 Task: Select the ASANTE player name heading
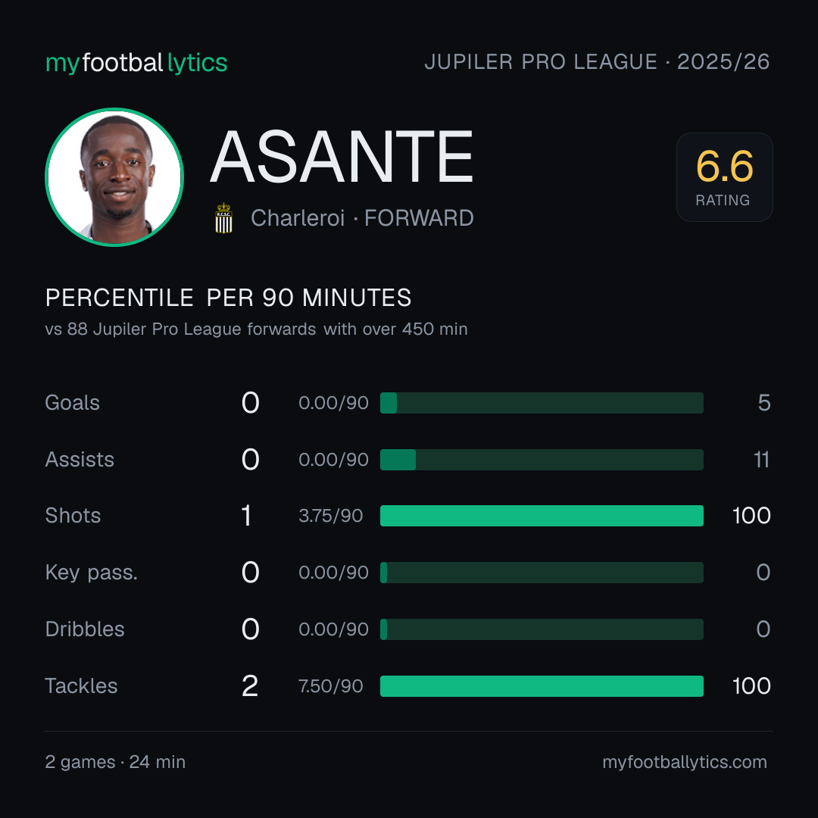[x=342, y=157]
